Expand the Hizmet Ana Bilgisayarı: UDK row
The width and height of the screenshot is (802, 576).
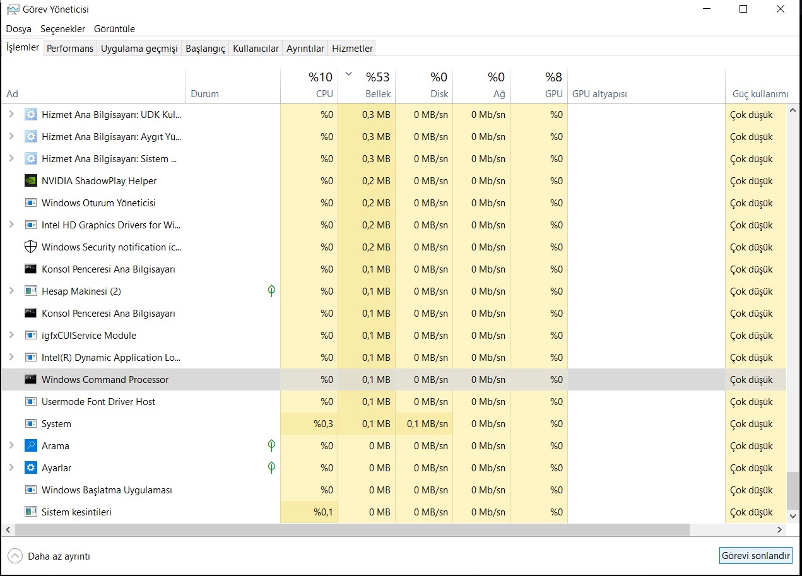(x=11, y=114)
